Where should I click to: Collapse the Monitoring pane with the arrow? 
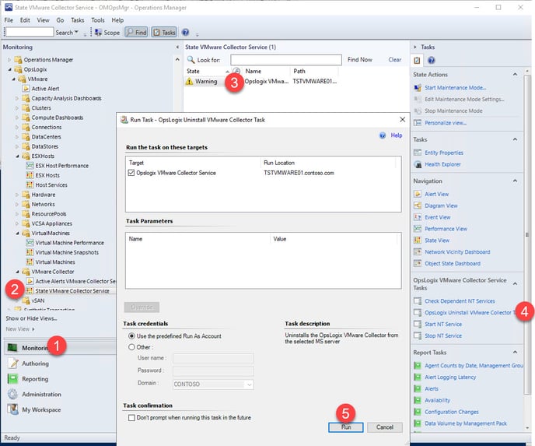click(177, 47)
